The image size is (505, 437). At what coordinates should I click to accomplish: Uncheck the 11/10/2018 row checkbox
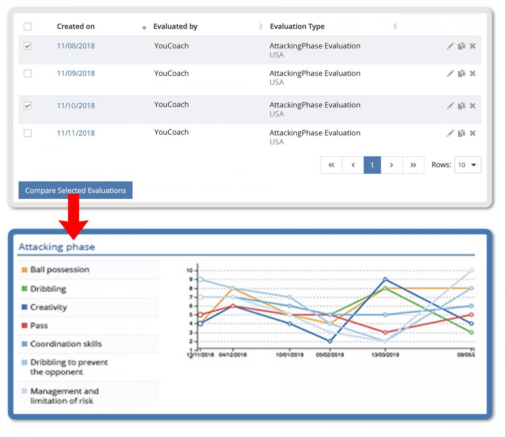[27, 106]
